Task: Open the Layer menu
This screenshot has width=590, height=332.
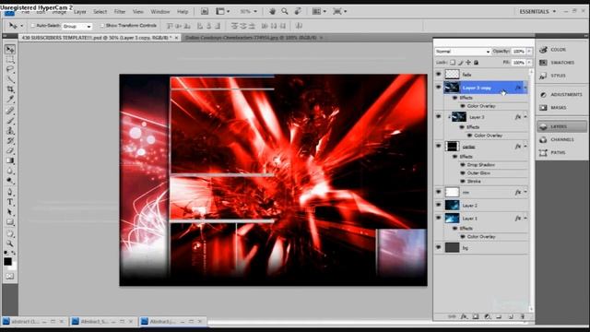Action: pos(80,12)
